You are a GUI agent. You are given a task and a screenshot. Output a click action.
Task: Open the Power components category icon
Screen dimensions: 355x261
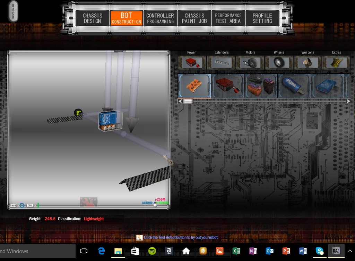click(191, 63)
